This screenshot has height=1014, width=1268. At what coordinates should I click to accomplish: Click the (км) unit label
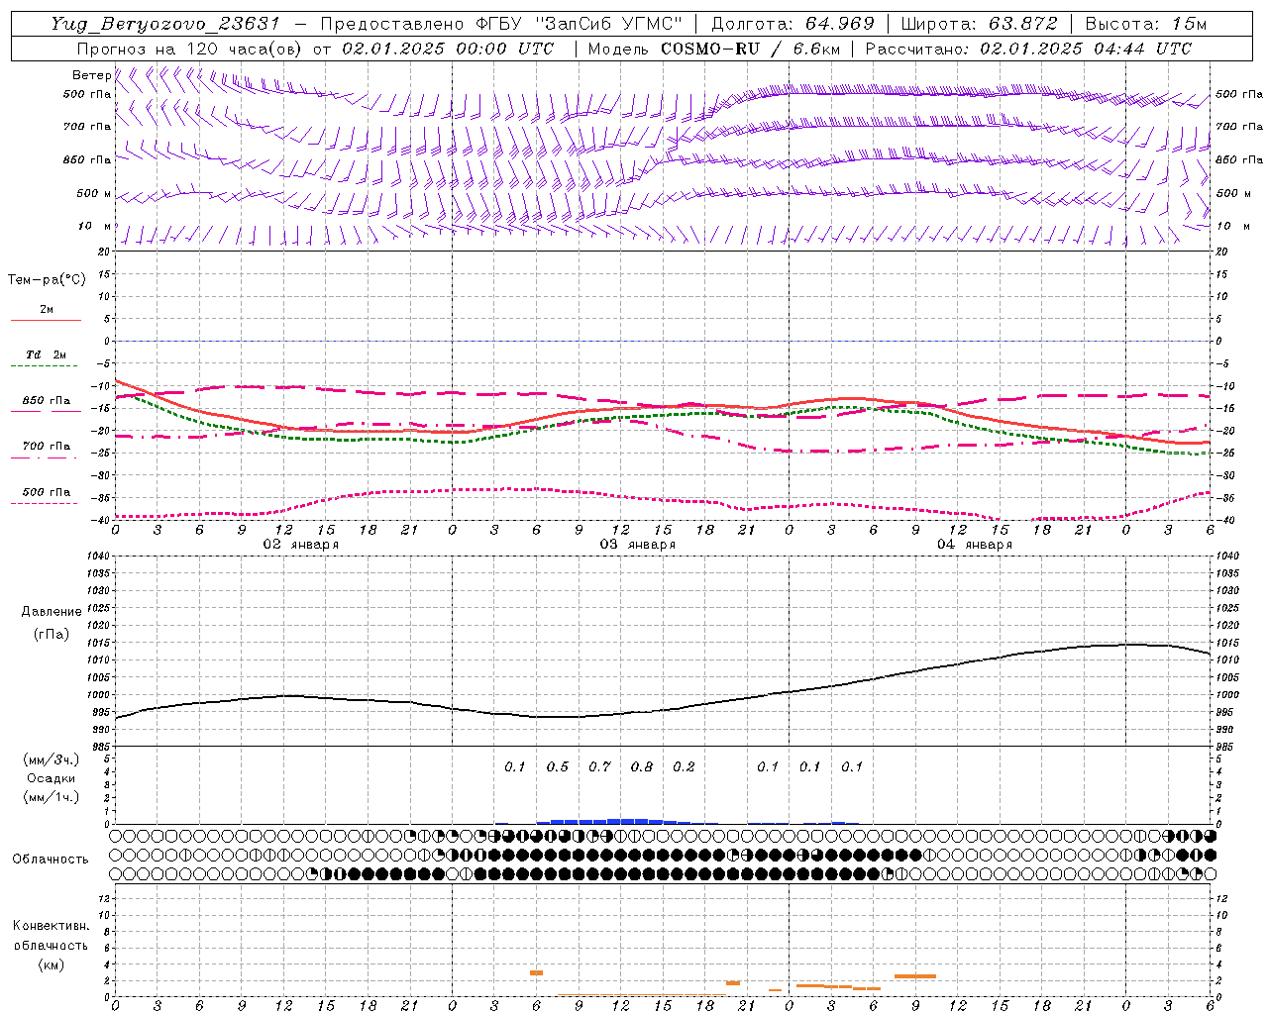(x=51, y=964)
